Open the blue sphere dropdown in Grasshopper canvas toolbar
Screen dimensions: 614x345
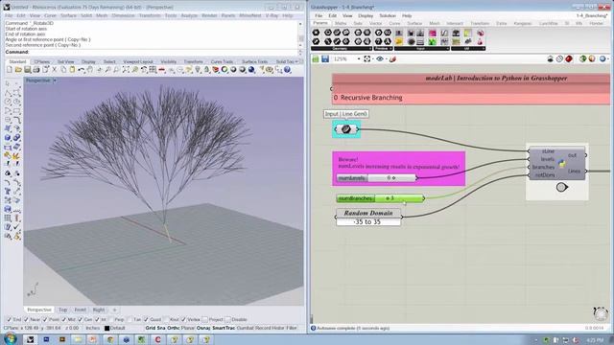[x=608, y=59]
